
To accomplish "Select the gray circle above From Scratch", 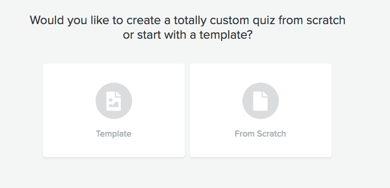I will pos(260,101).
